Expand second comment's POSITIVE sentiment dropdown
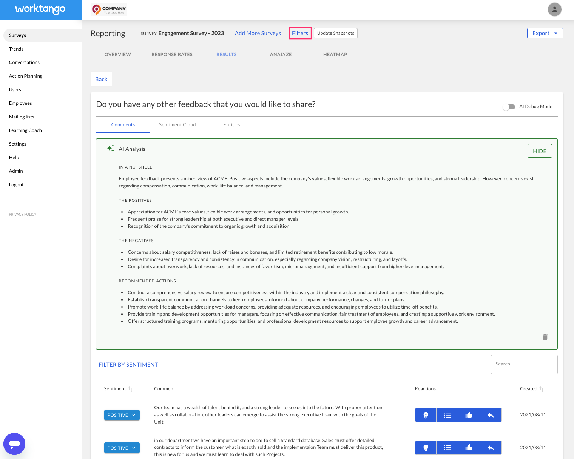The height and width of the screenshot is (459, 574). pyautogui.click(x=122, y=448)
